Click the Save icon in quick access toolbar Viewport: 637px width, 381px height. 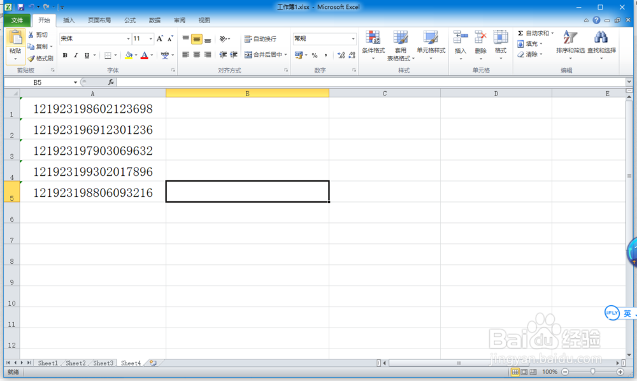(21, 7)
